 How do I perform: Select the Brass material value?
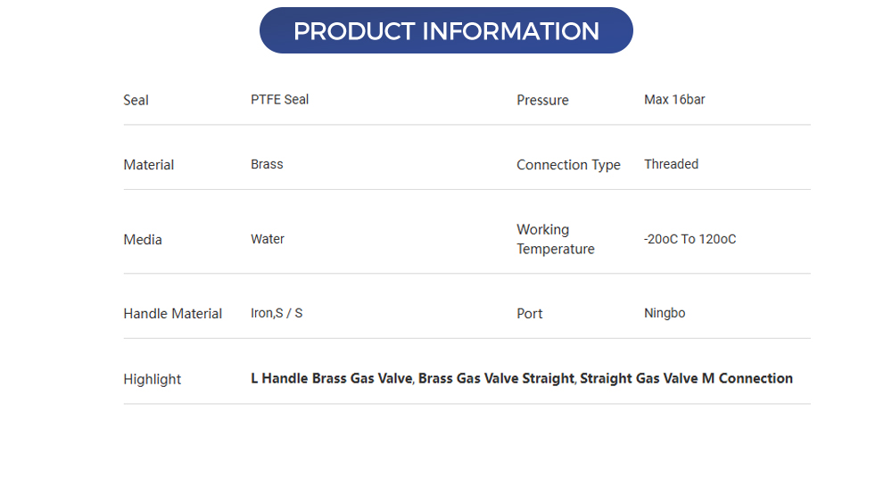click(x=267, y=165)
